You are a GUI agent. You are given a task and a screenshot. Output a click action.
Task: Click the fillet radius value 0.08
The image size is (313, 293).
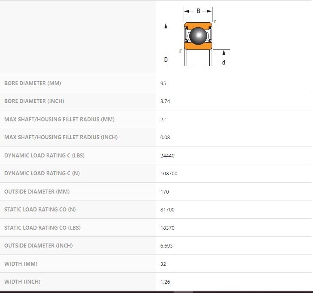pyautogui.click(x=165, y=137)
